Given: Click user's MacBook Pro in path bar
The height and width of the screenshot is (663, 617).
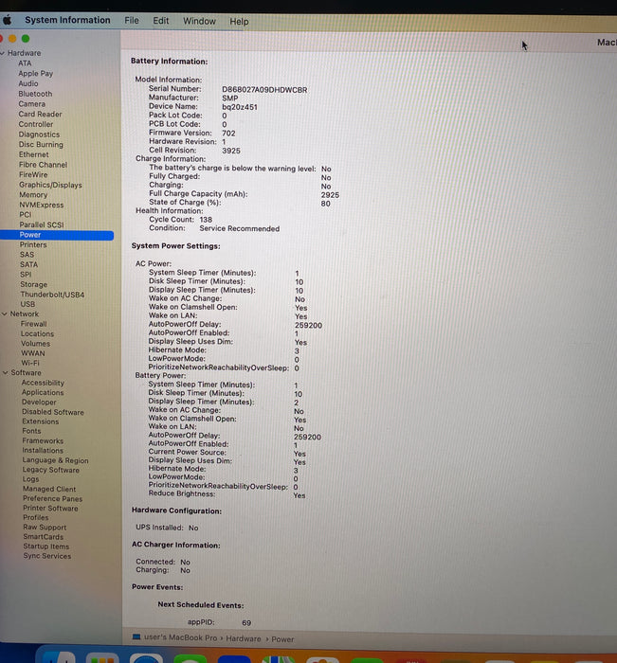Looking at the screenshot, I should pyautogui.click(x=180, y=637).
